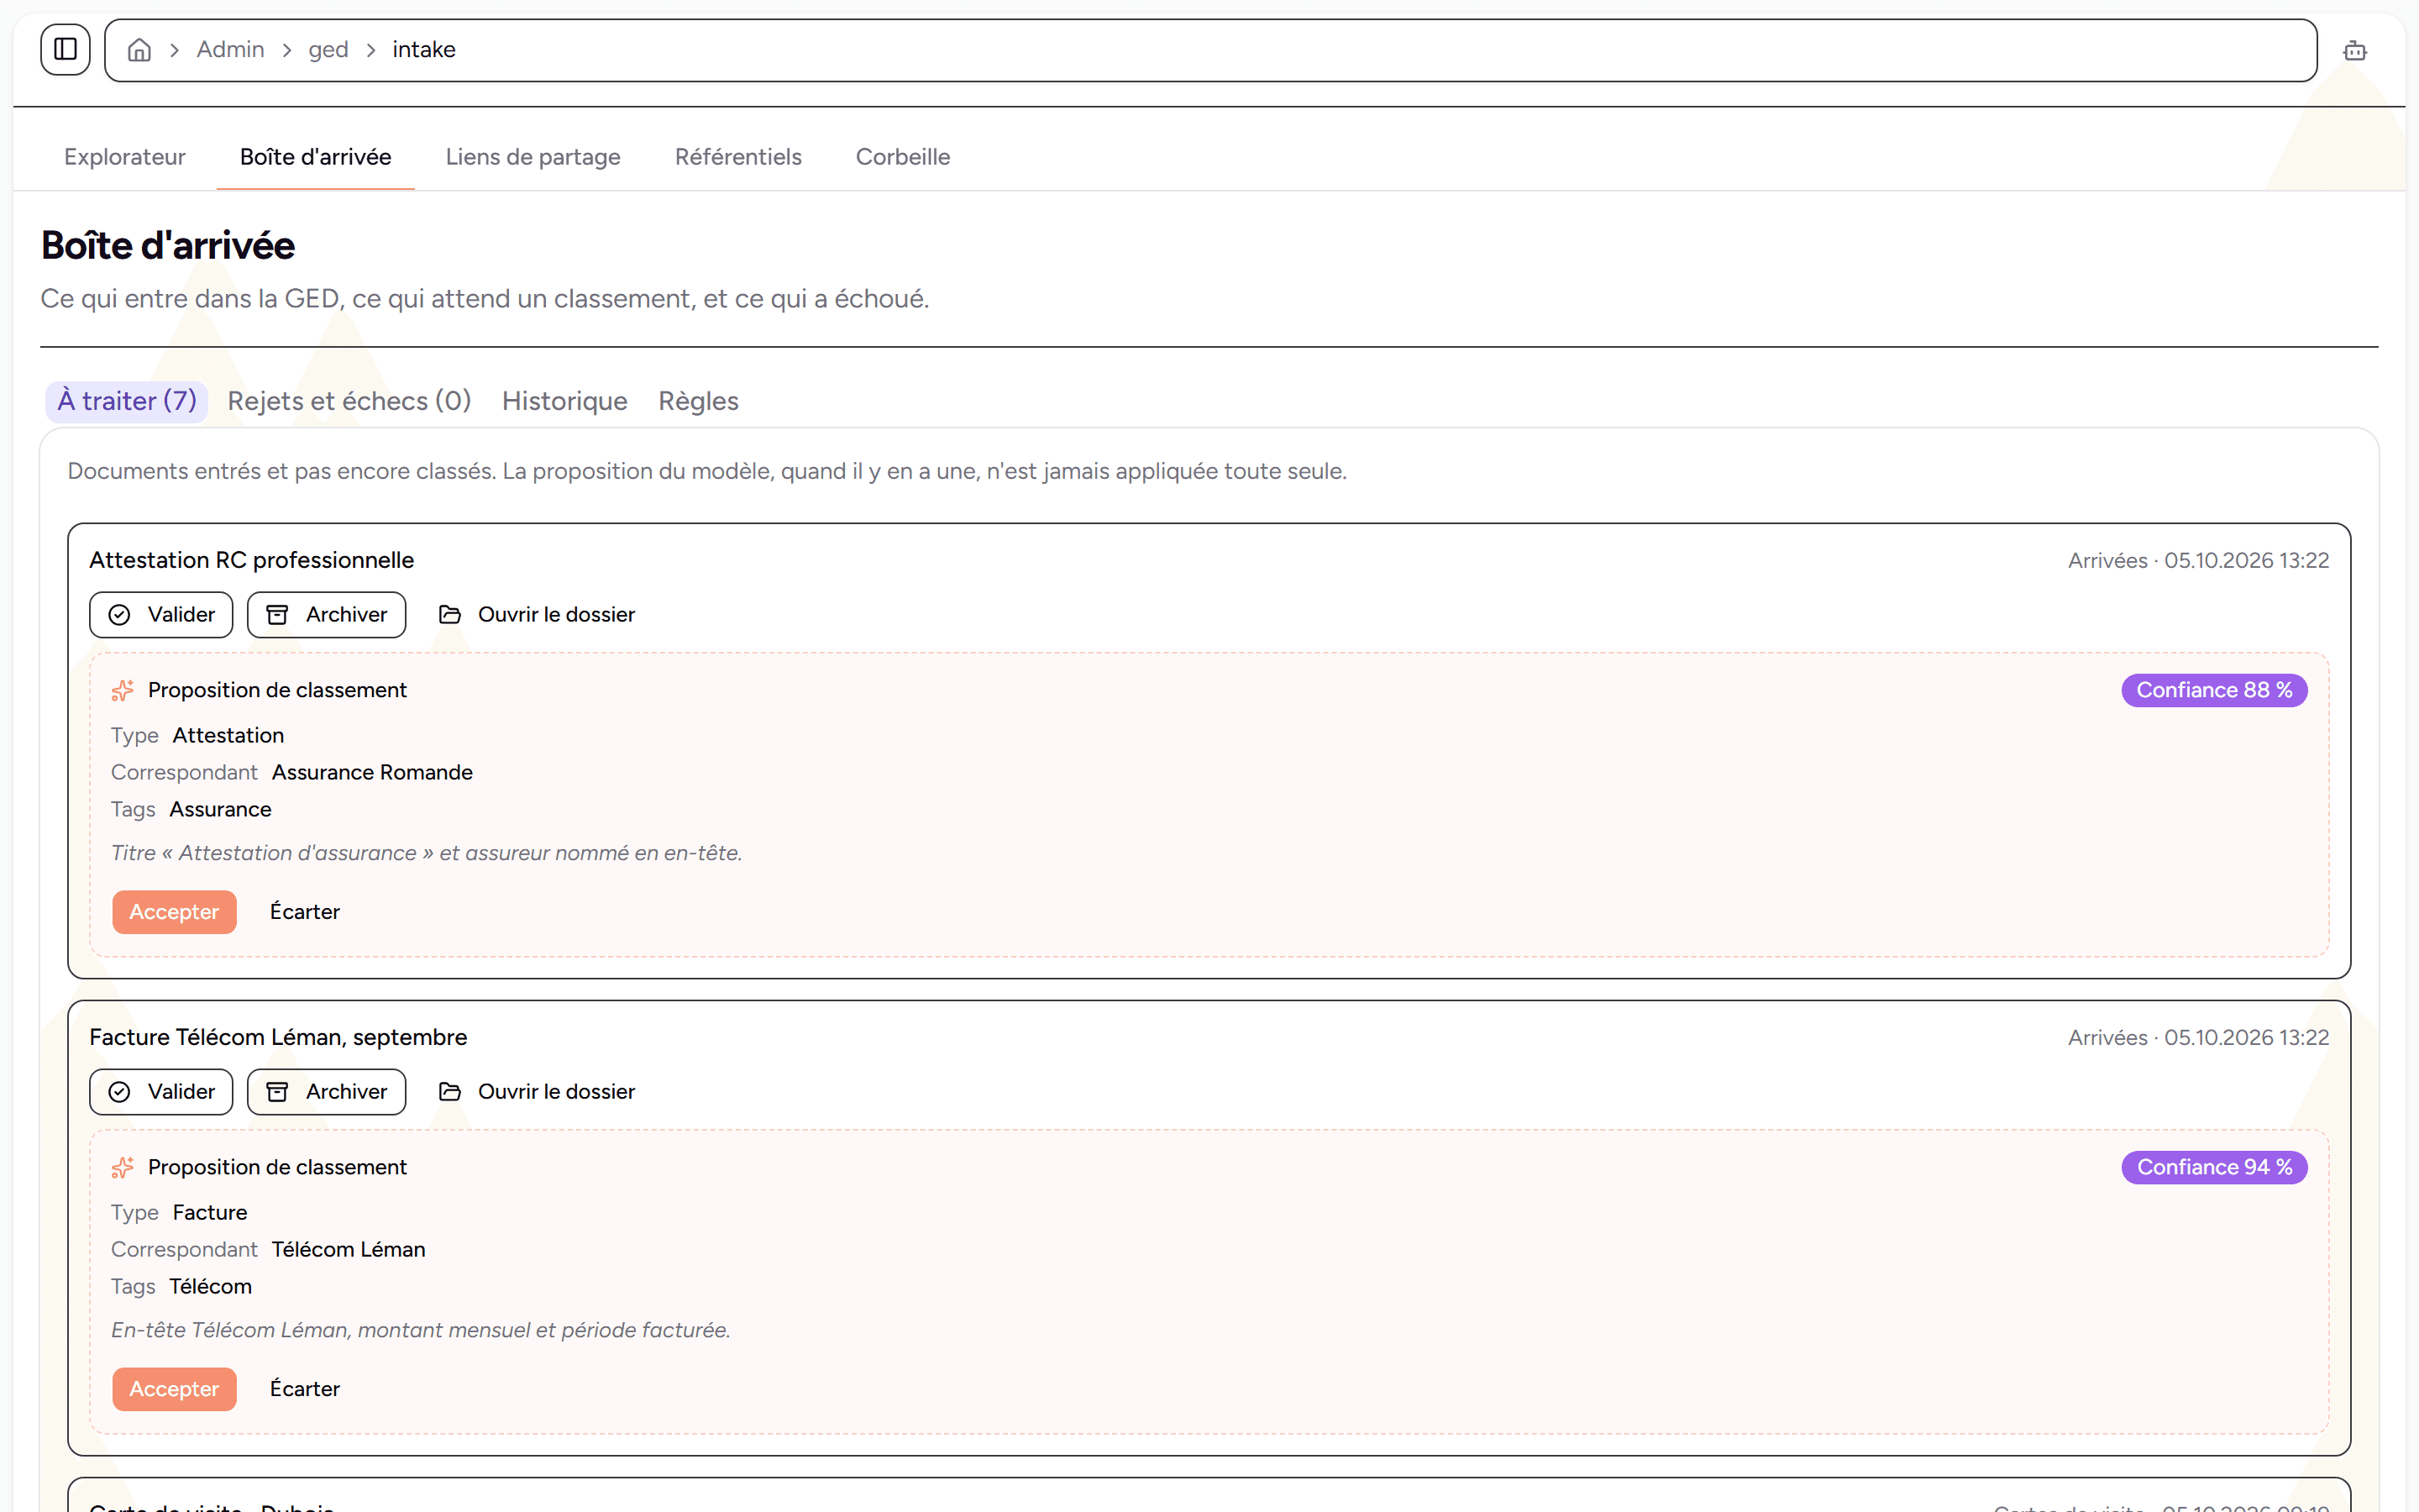Select intake in the breadcrumb

tap(424, 49)
